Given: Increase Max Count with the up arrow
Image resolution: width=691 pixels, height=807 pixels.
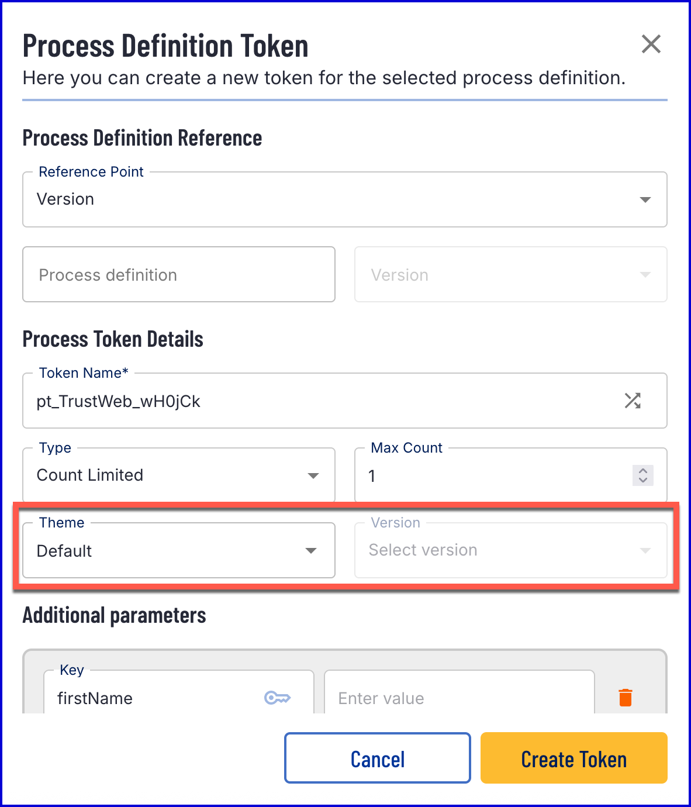Looking at the screenshot, I should (643, 470).
